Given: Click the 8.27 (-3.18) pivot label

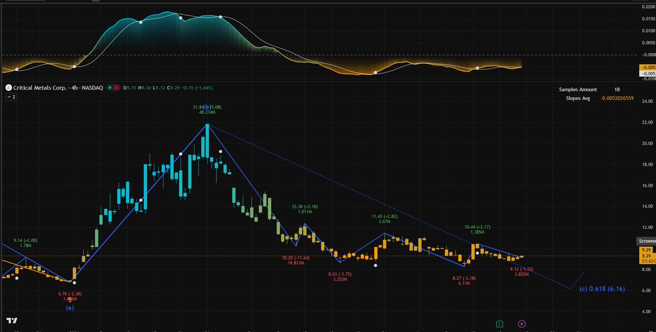Looking at the screenshot, I should (x=464, y=279).
